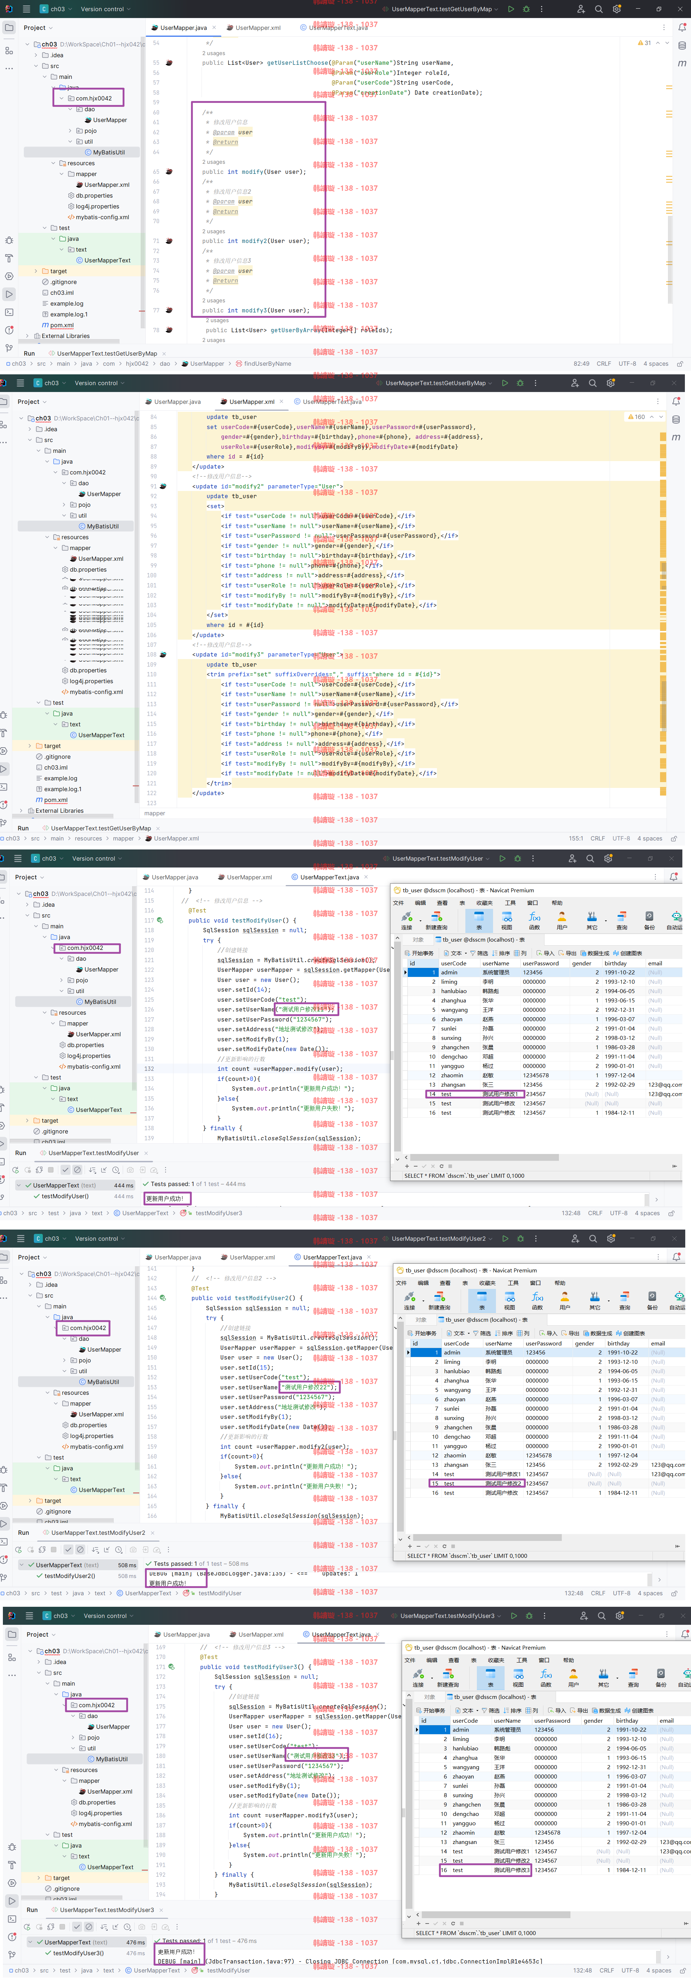The height and width of the screenshot is (1984, 691).
Task: Click 155:1 caret position in status bar
Action: (x=575, y=839)
